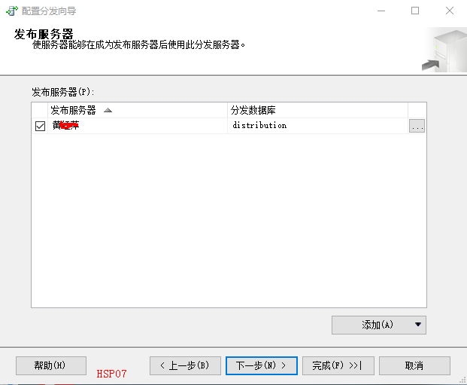Open the 添加(A) dropdown arrow
The width and height of the screenshot is (467, 385).
tap(418, 325)
